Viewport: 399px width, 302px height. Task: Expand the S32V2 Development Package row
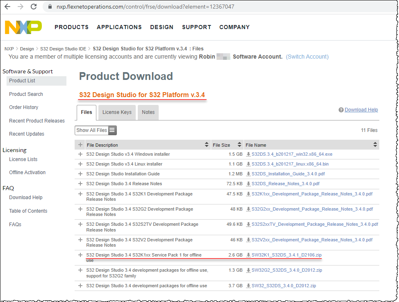(80, 240)
